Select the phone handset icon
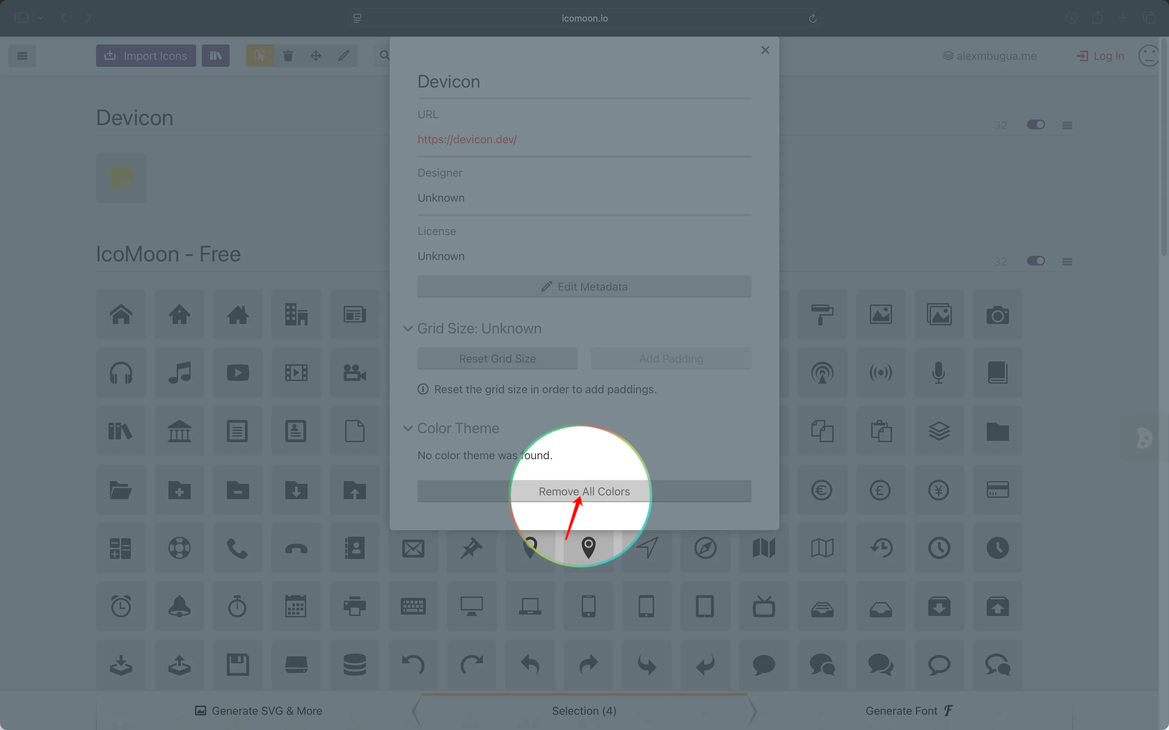Image resolution: width=1169 pixels, height=730 pixels. [x=238, y=549]
